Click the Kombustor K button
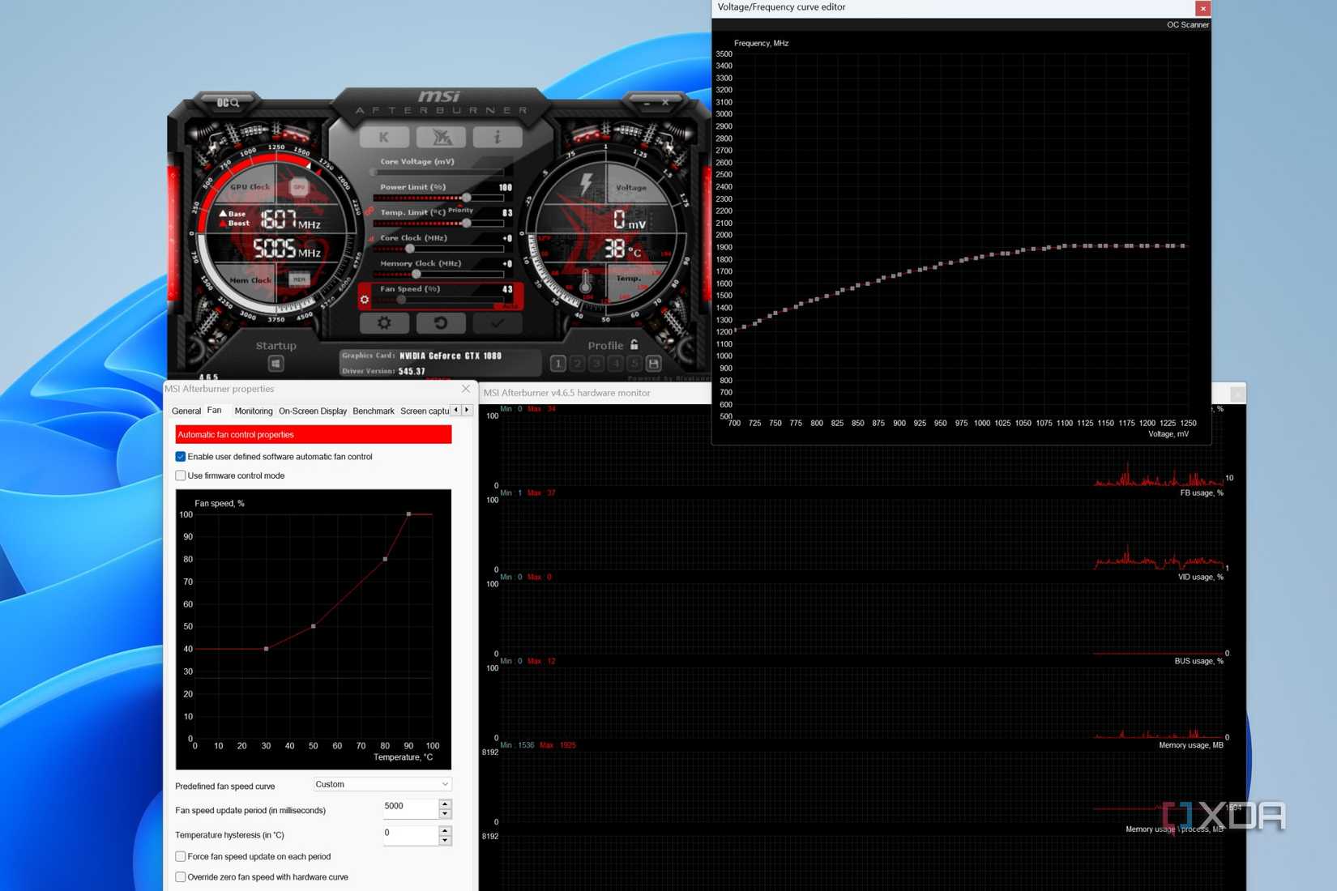This screenshot has height=891, width=1337. click(383, 138)
